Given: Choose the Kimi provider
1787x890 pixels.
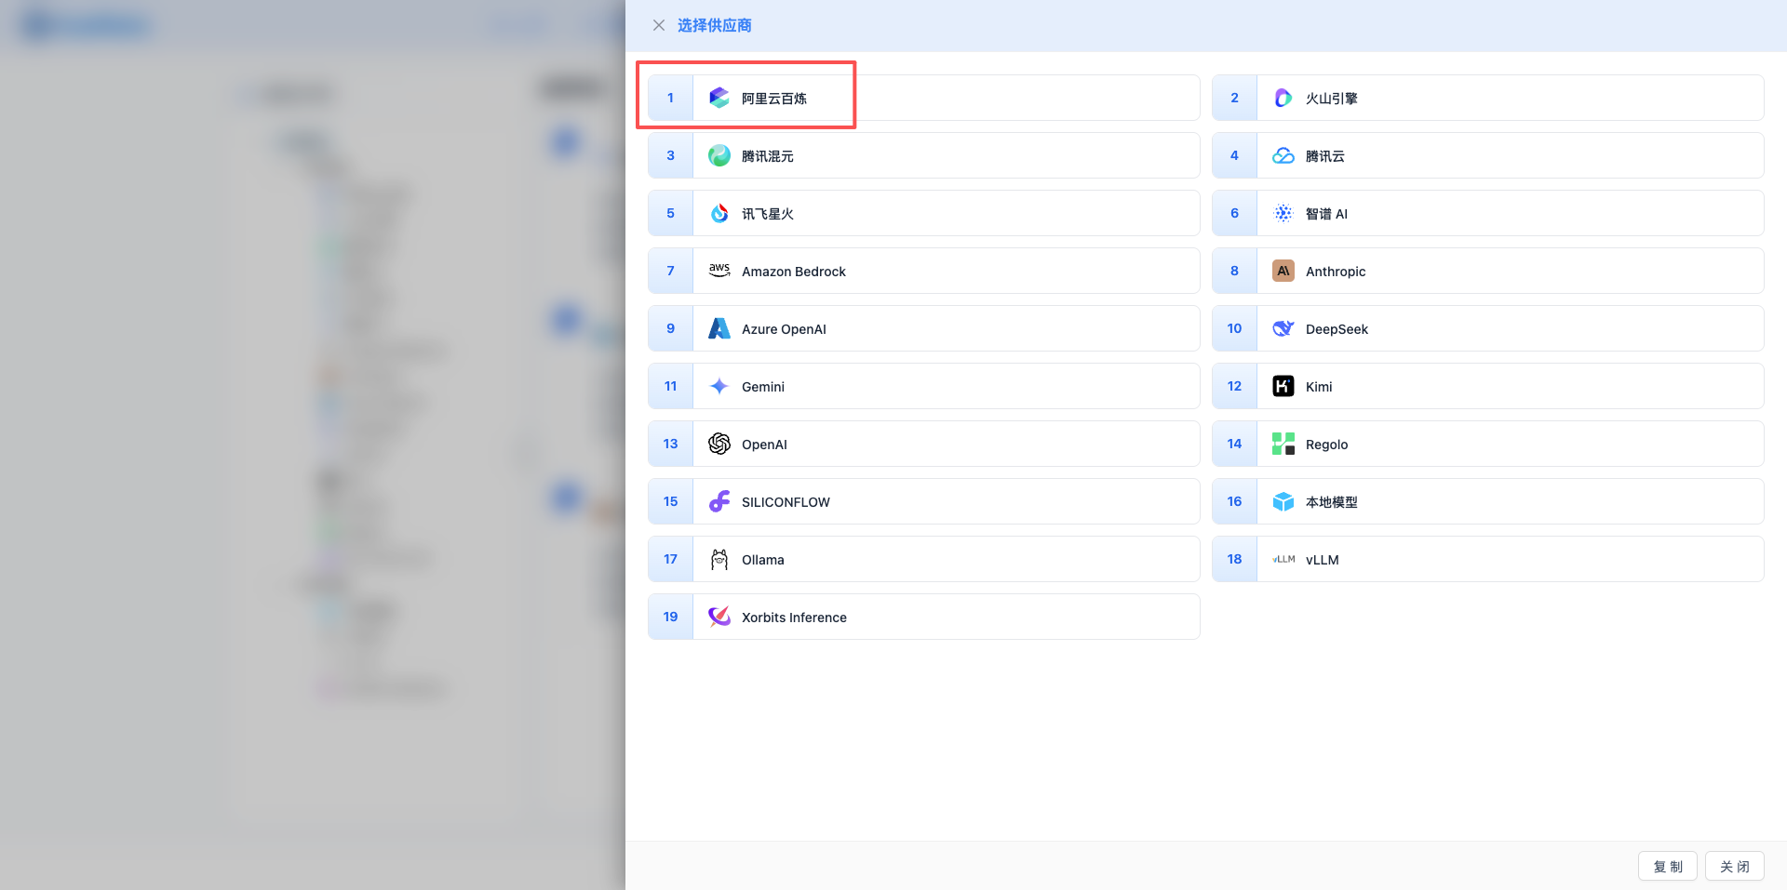Looking at the screenshot, I should [1486, 386].
